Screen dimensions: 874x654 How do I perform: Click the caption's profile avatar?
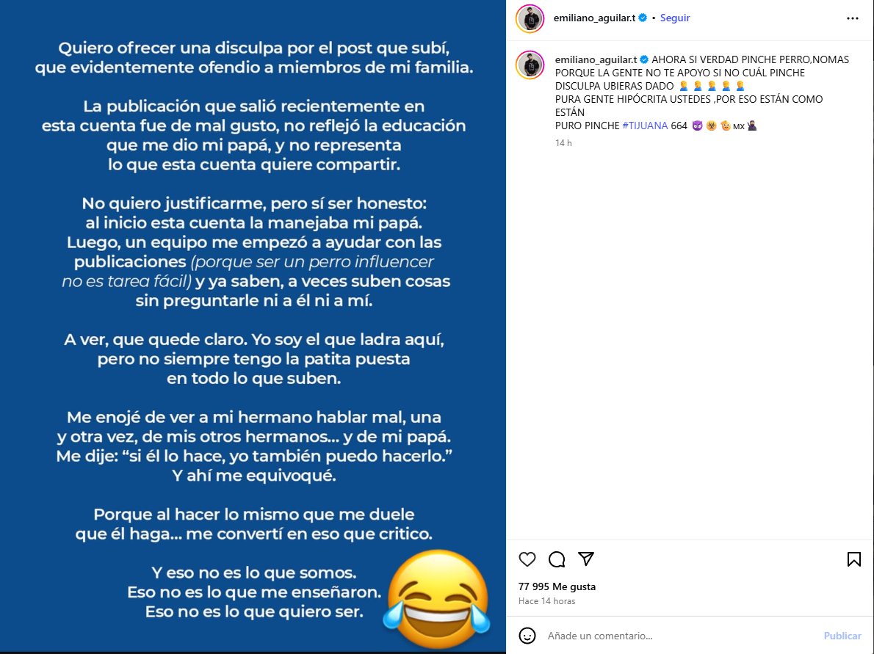(x=530, y=65)
